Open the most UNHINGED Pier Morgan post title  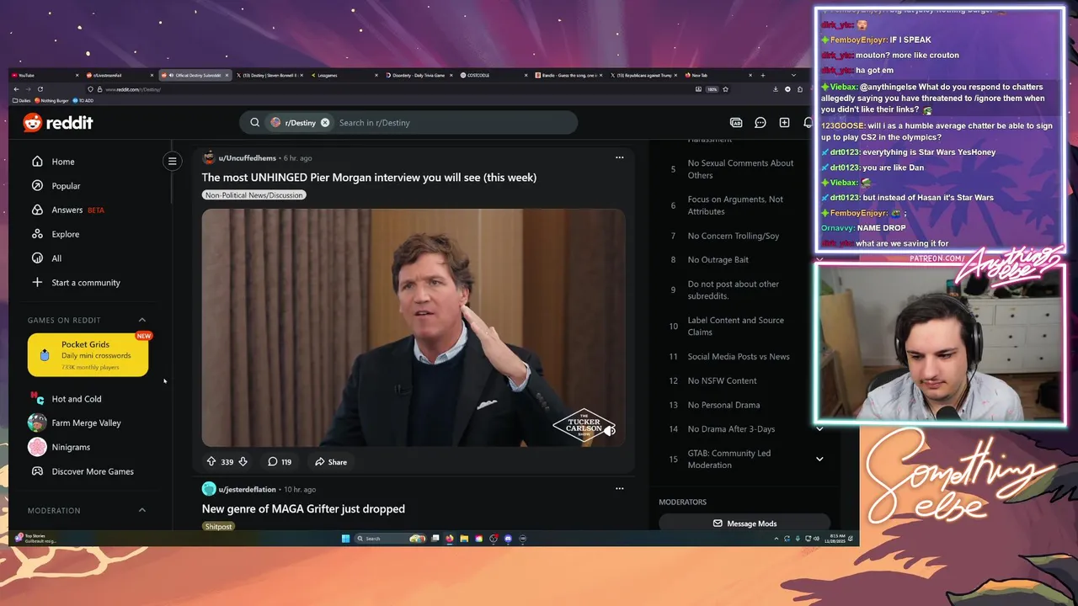coord(369,178)
